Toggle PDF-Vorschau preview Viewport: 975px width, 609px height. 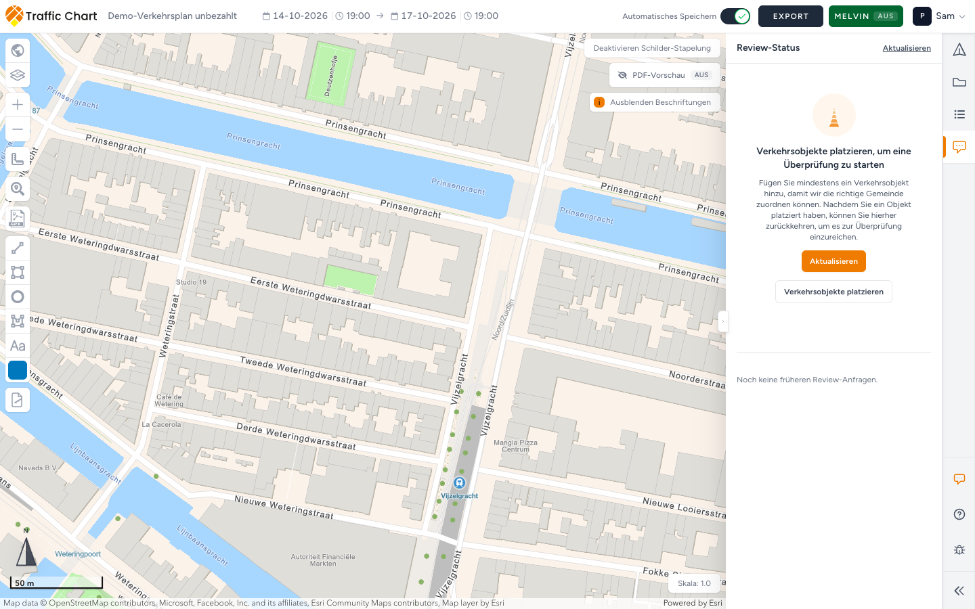click(x=665, y=75)
